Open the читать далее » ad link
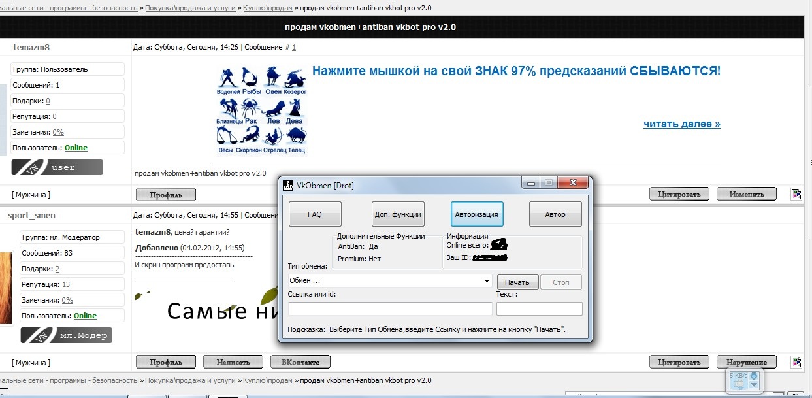 (x=681, y=124)
